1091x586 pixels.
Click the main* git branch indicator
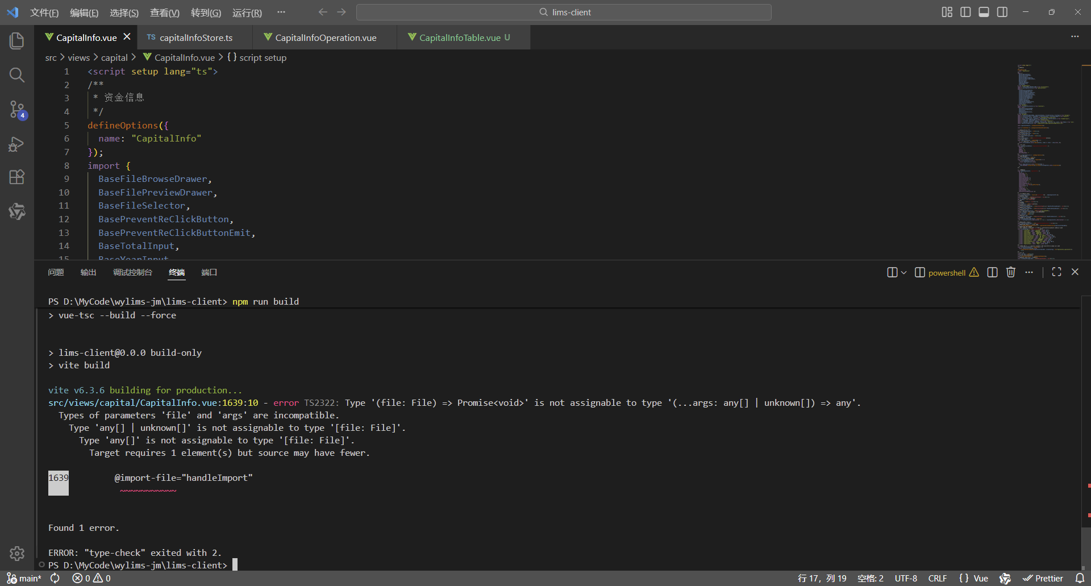[24, 578]
